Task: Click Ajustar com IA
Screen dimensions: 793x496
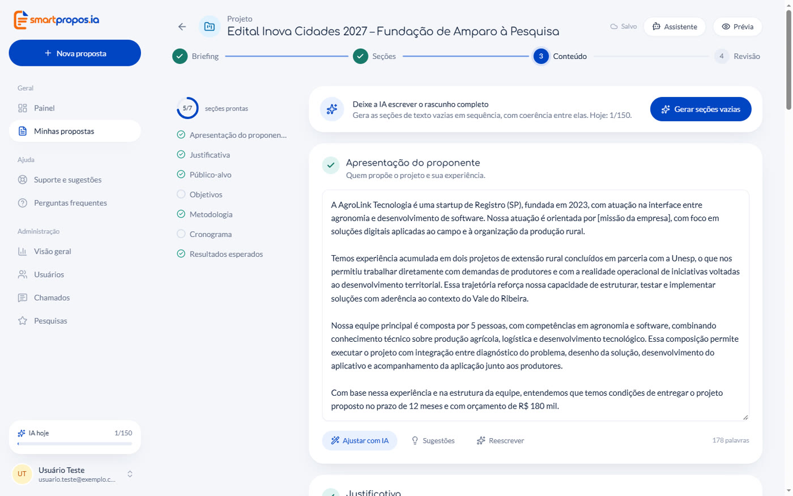Action: (x=360, y=440)
